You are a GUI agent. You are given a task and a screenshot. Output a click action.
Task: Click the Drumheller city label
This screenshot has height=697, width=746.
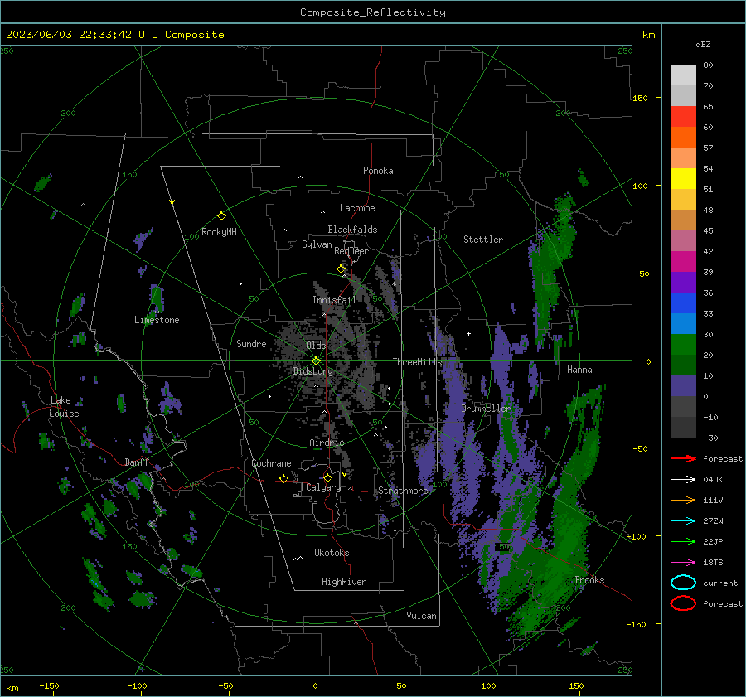tap(486, 409)
